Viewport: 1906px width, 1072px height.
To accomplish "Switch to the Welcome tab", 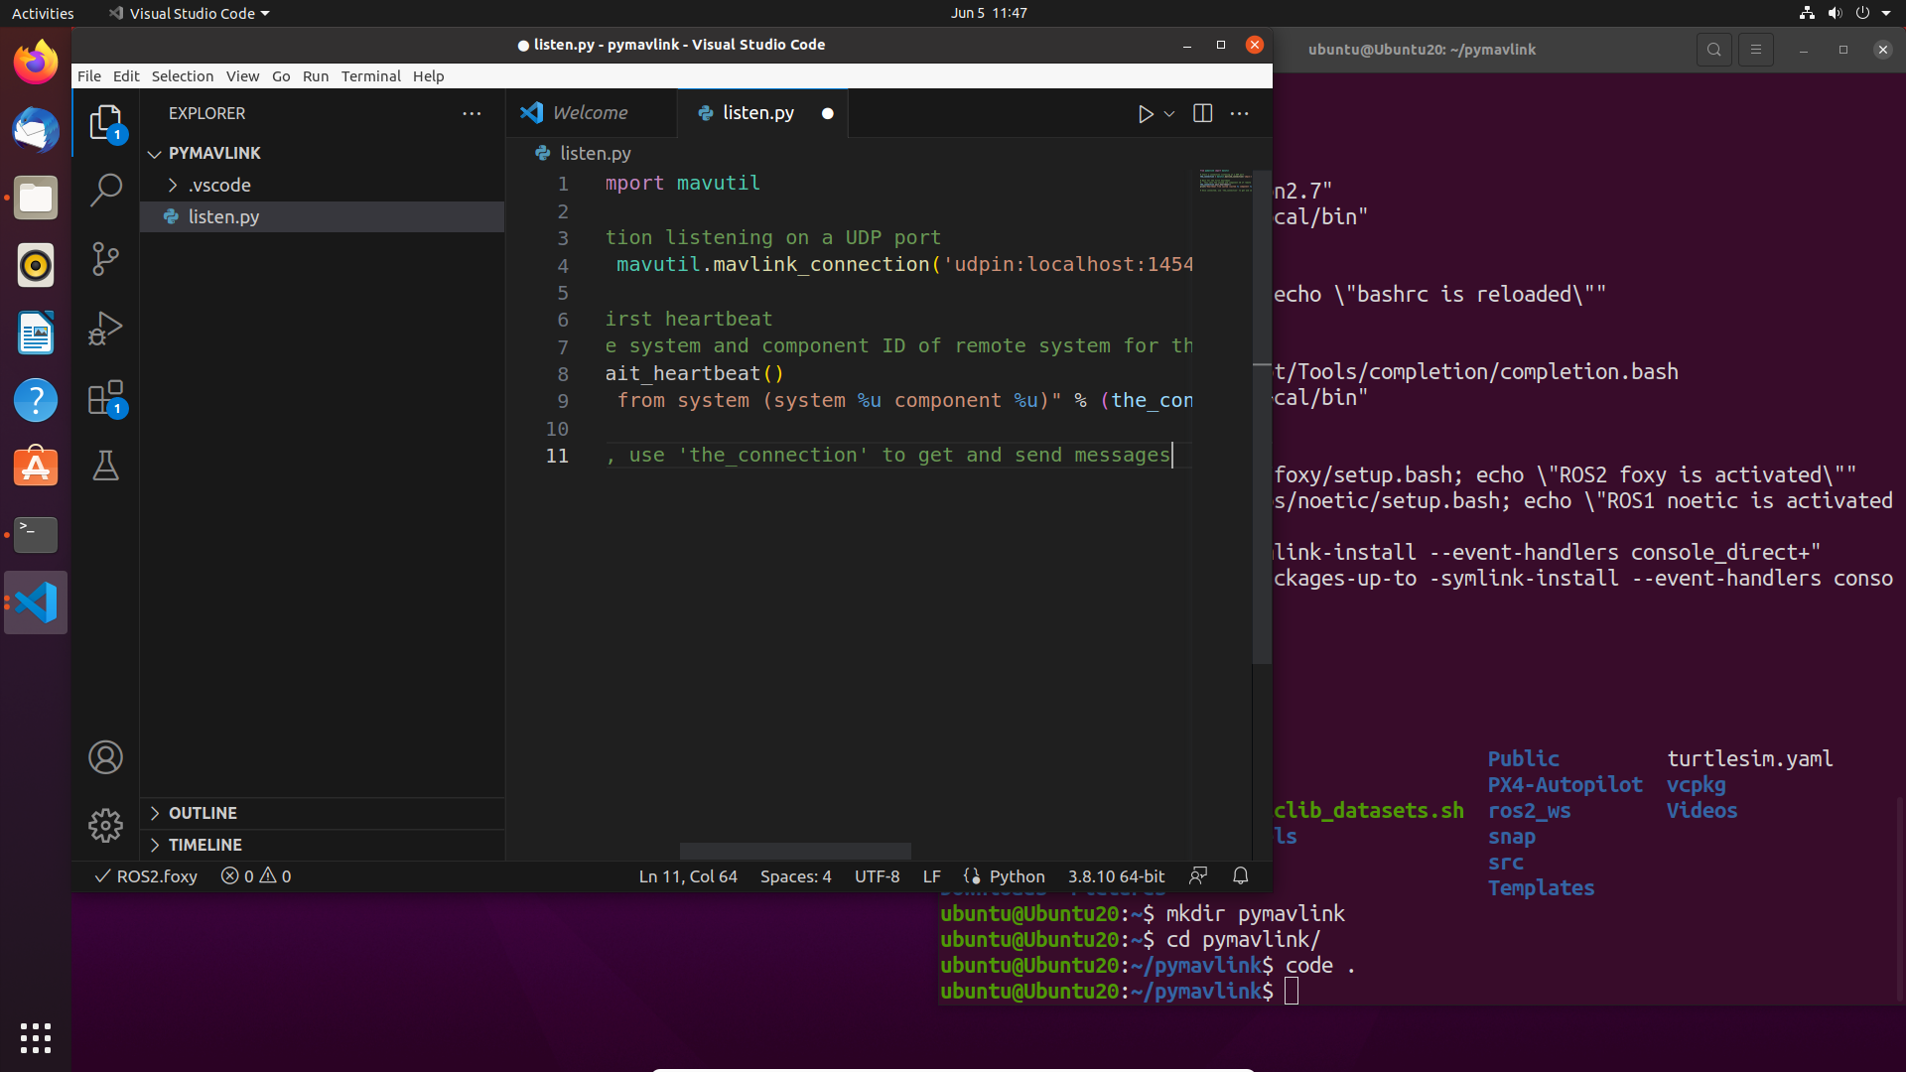I will coord(590,113).
